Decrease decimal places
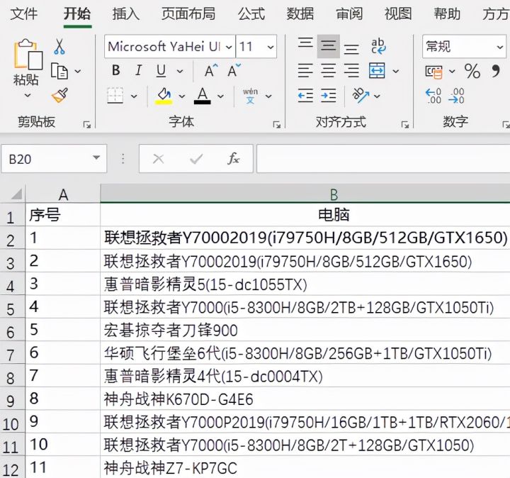 pos(456,96)
